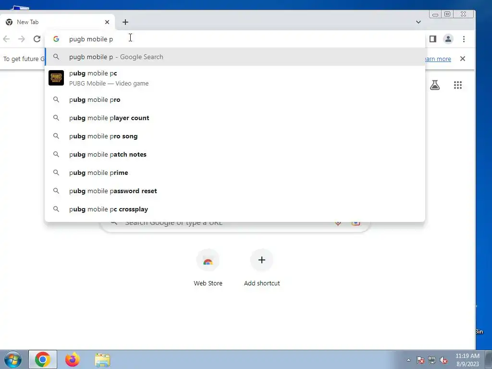The image size is (492, 369).
Task: Restore down the Chrome window
Action: (x=447, y=14)
